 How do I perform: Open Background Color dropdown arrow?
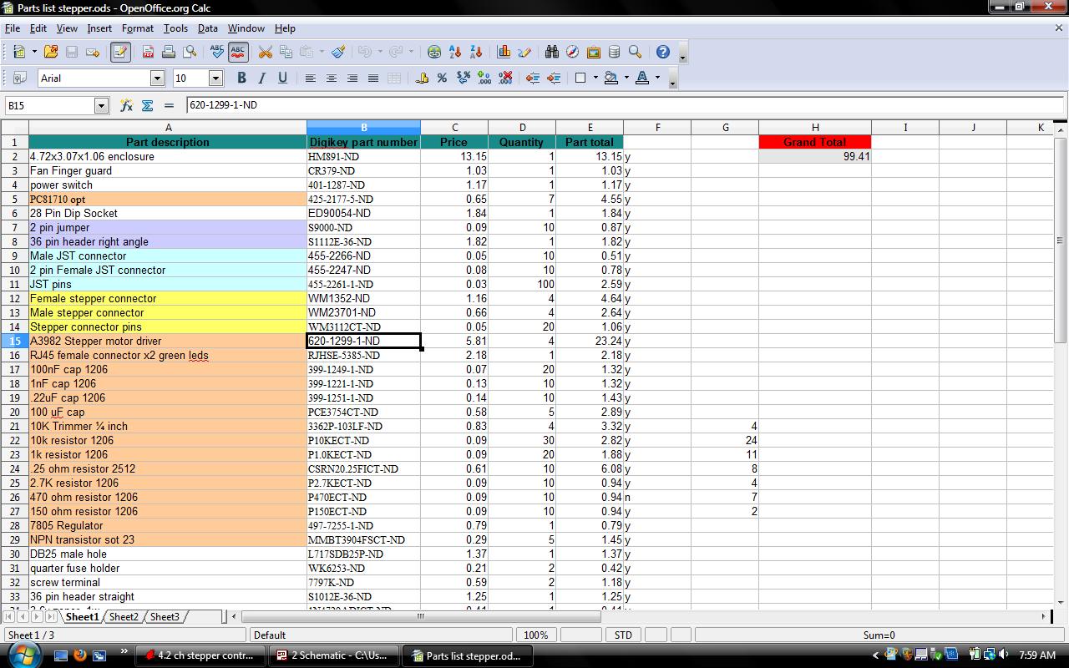[626, 78]
